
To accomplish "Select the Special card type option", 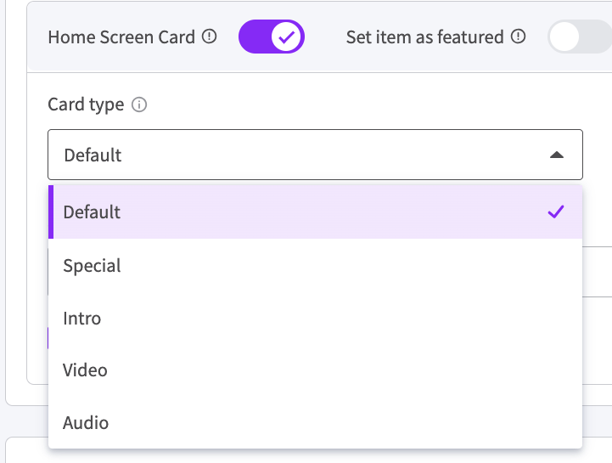I will [93, 266].
